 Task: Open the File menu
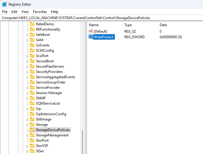coord(5,12)
